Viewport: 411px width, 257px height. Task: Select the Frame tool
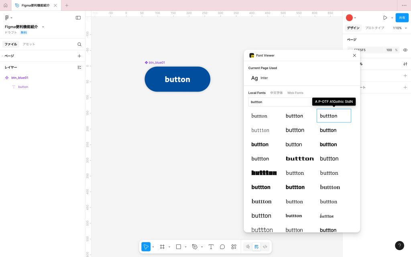coord(162,247)
